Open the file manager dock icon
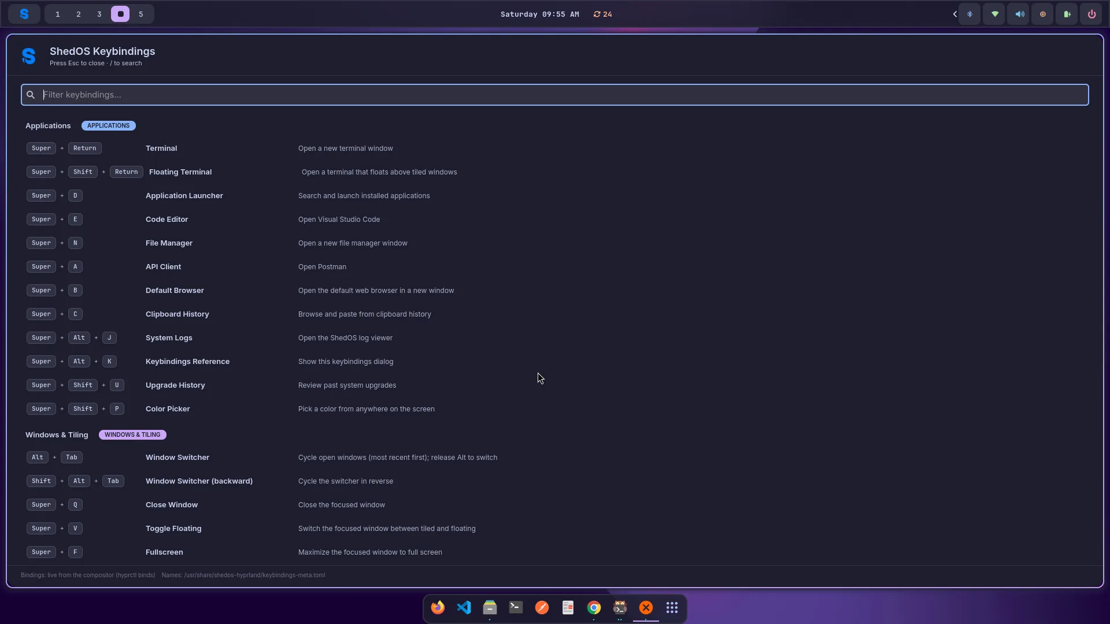This screenshot has height=624, width=1110. pyautogui.click(x=490, y=607)
